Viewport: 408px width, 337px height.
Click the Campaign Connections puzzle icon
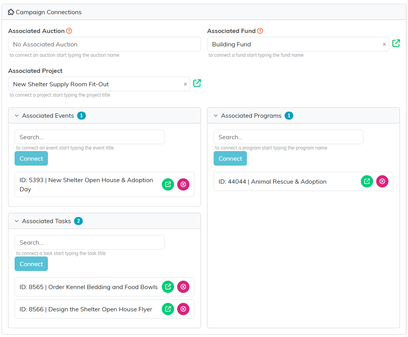(x=11, y=12)
